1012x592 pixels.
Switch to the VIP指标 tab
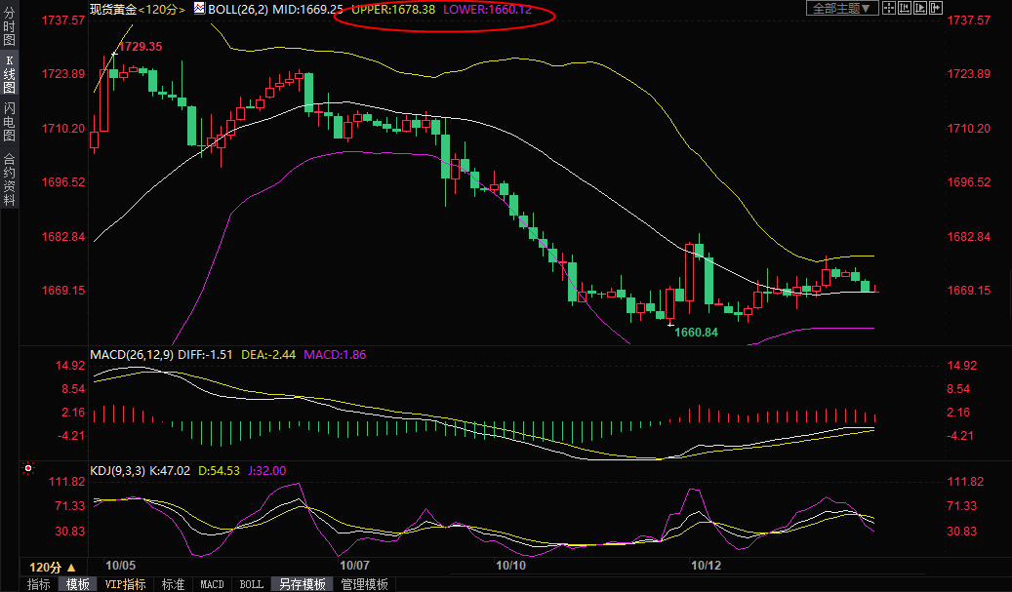click(x=125, y=584)
